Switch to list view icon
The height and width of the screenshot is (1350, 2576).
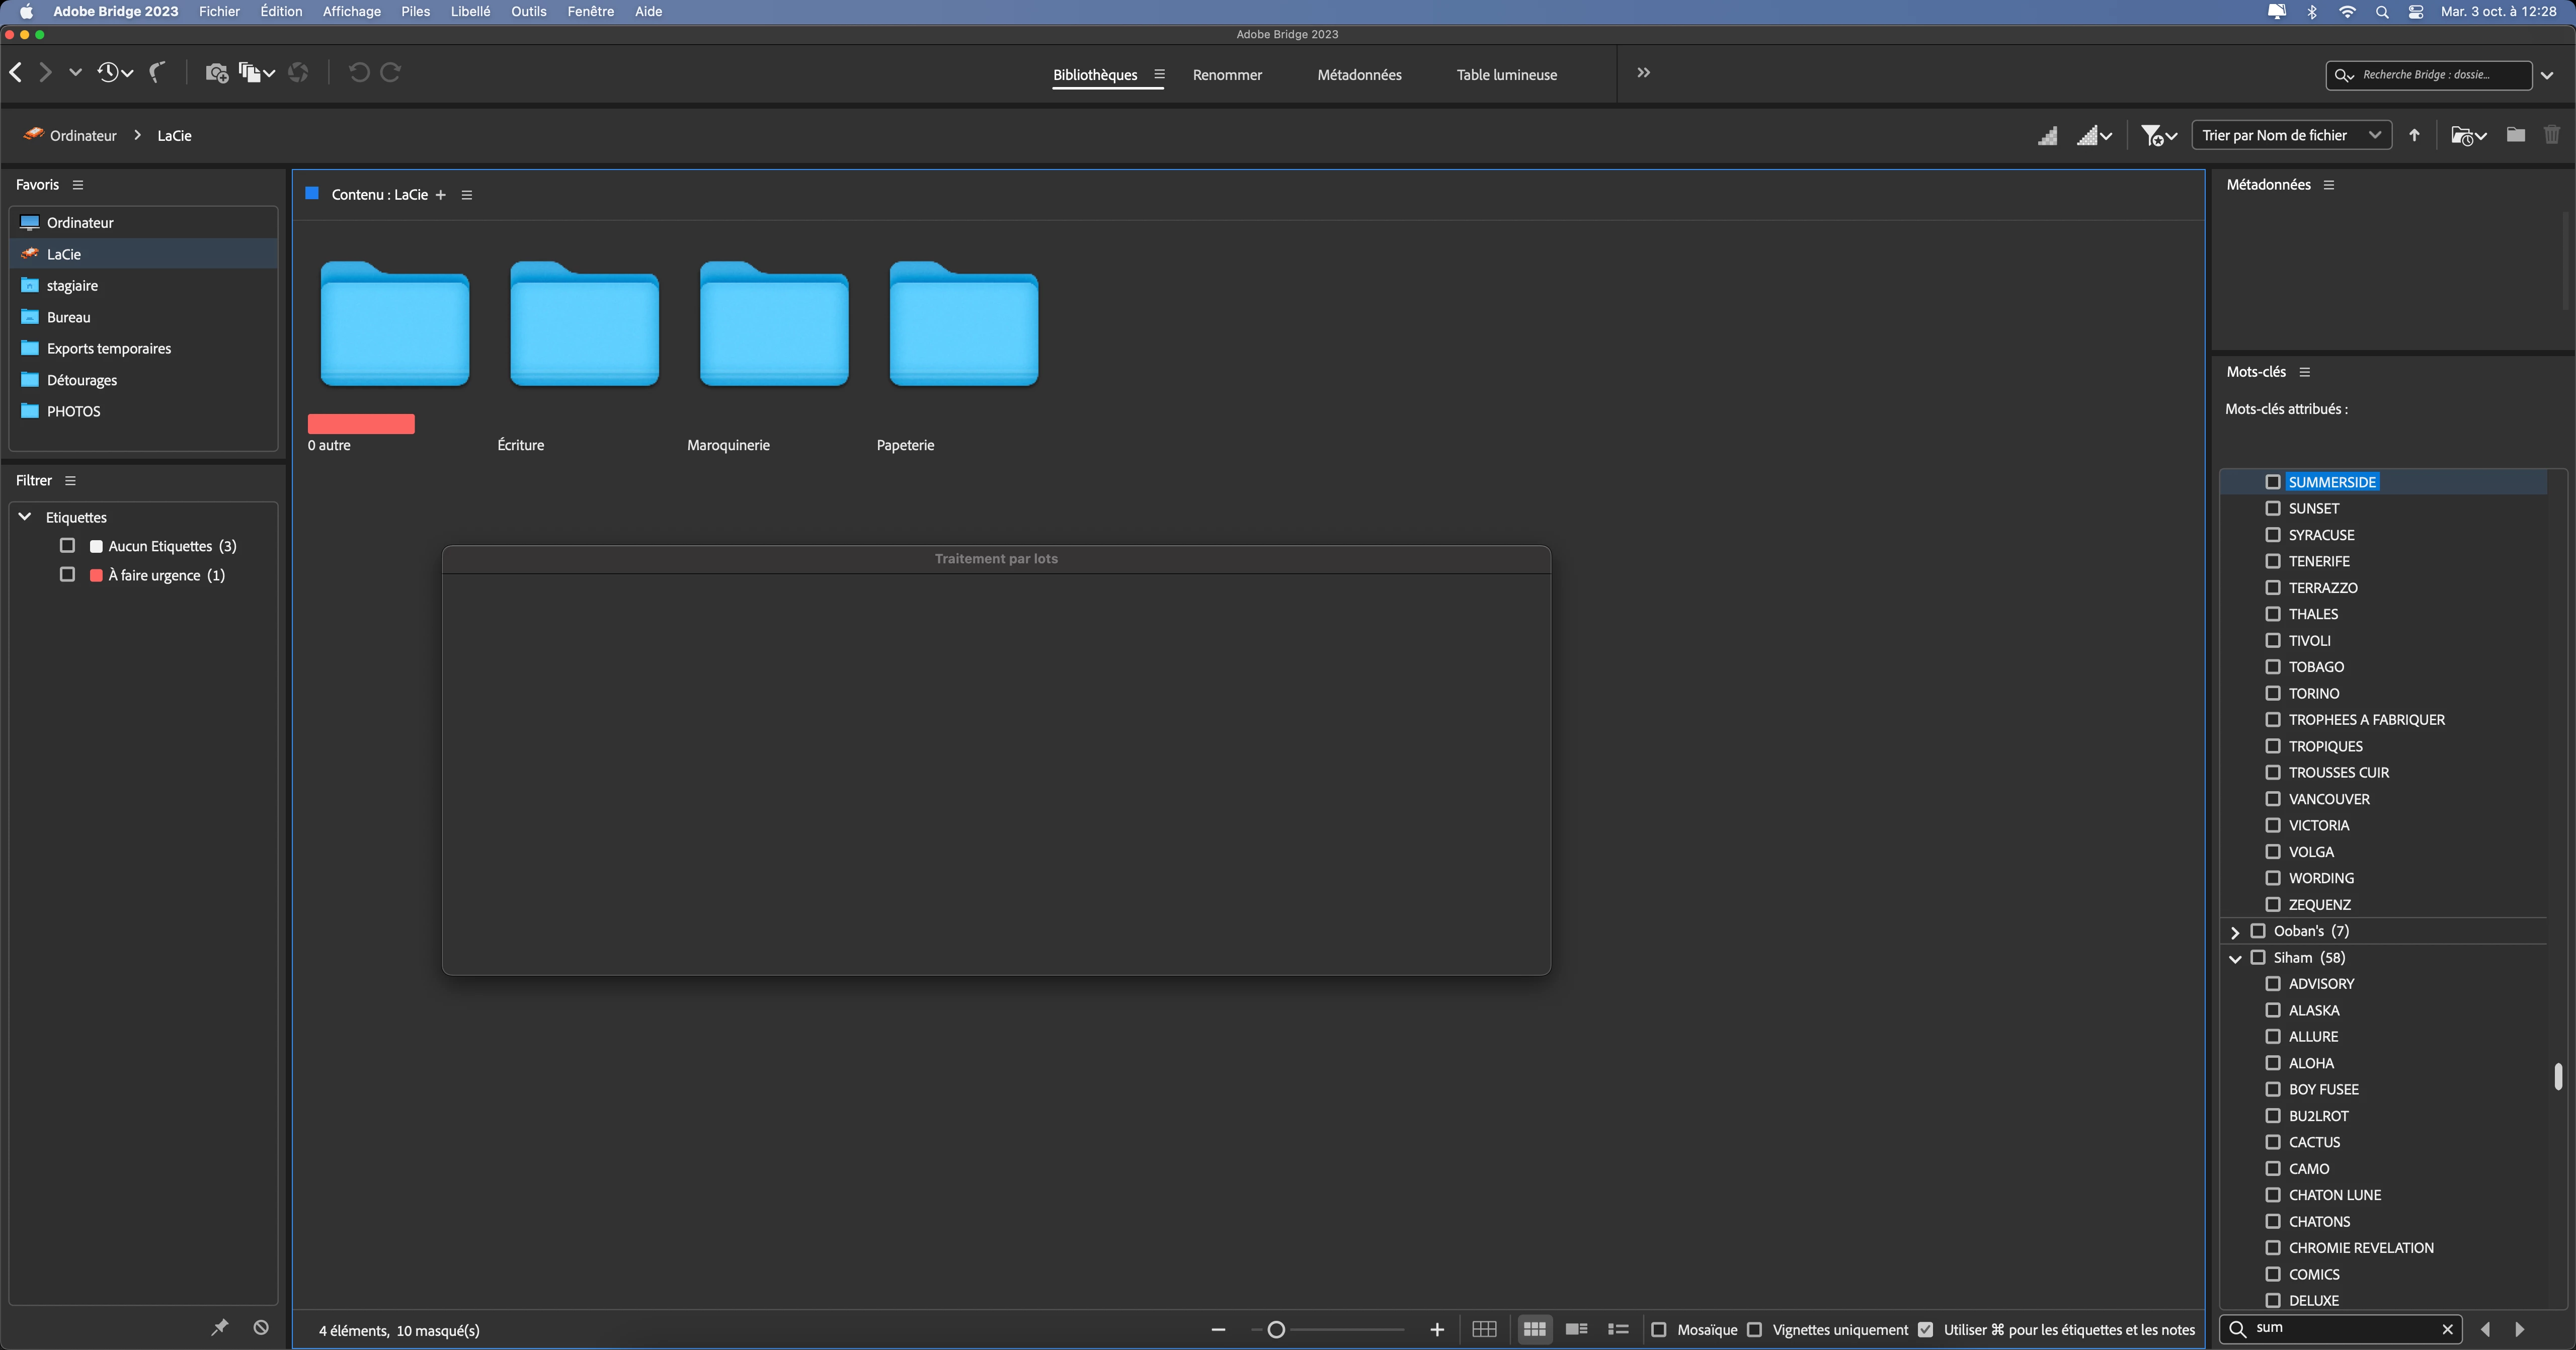click(1618, 1329)
